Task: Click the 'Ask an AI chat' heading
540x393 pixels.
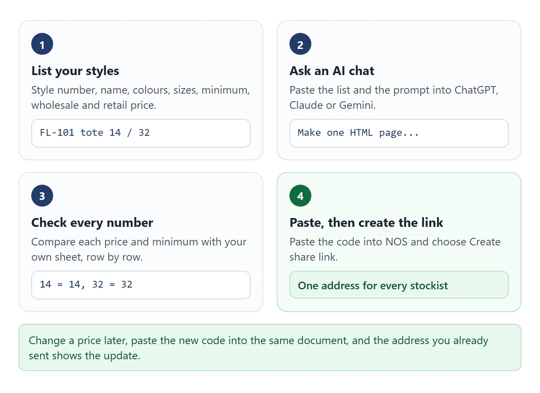Action: coord(332,71)
